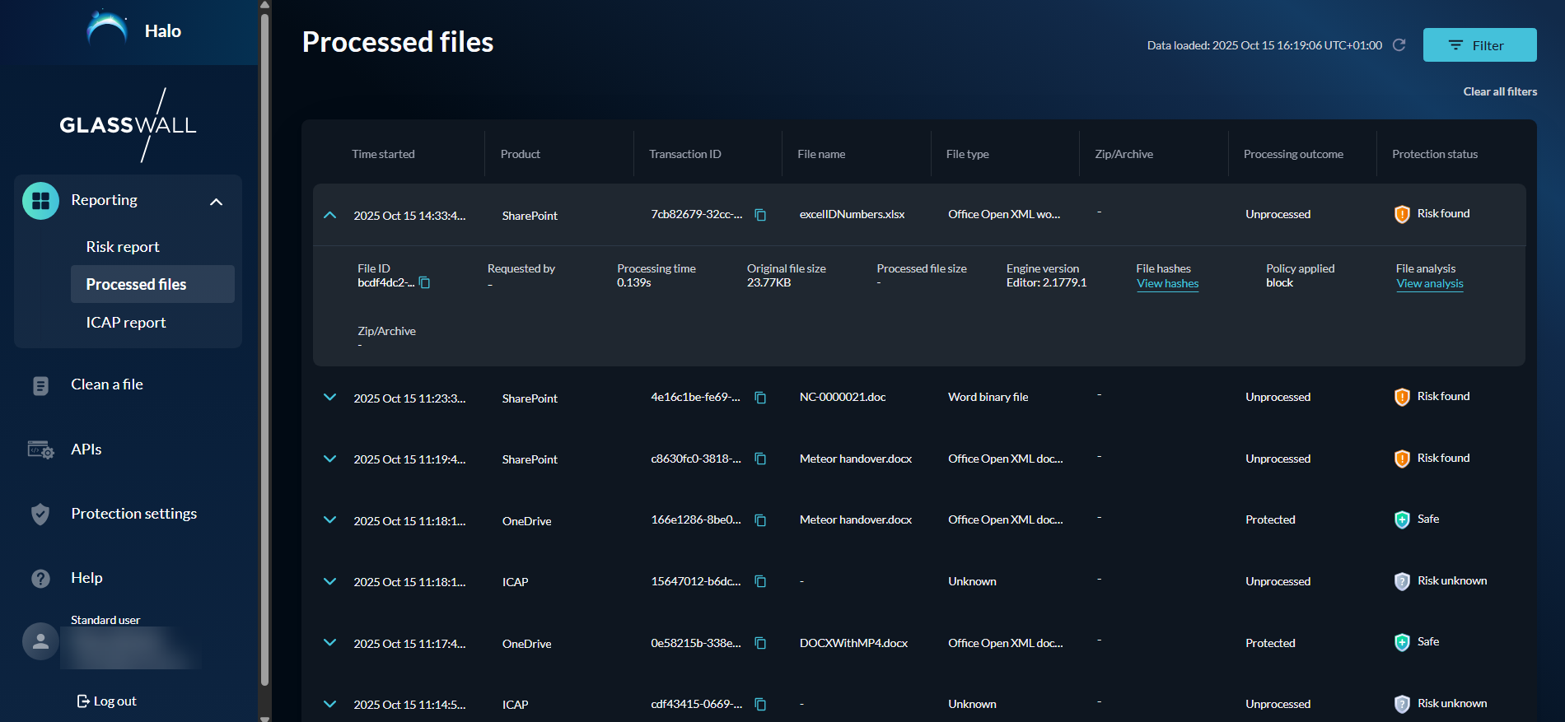Expand the NC-0000021.doc row
Image resolution: width=1565 pixels, height=722 pixels.
coord(330,398)
